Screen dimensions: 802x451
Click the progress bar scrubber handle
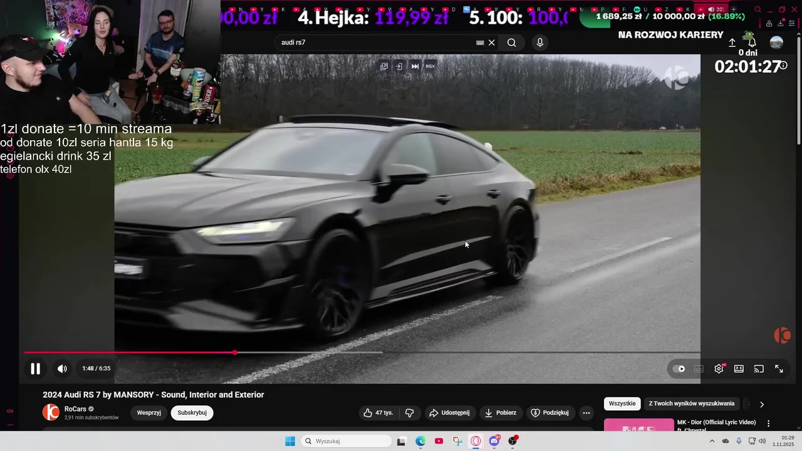point(234,353)
